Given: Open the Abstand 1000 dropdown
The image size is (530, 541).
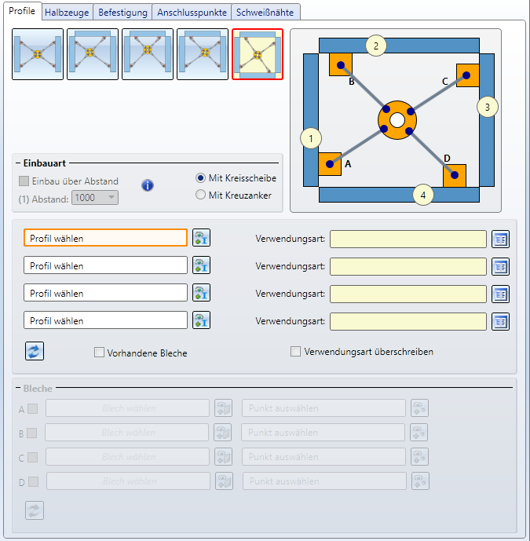Looking at the screenshot, I should click(x=95, y=198).
